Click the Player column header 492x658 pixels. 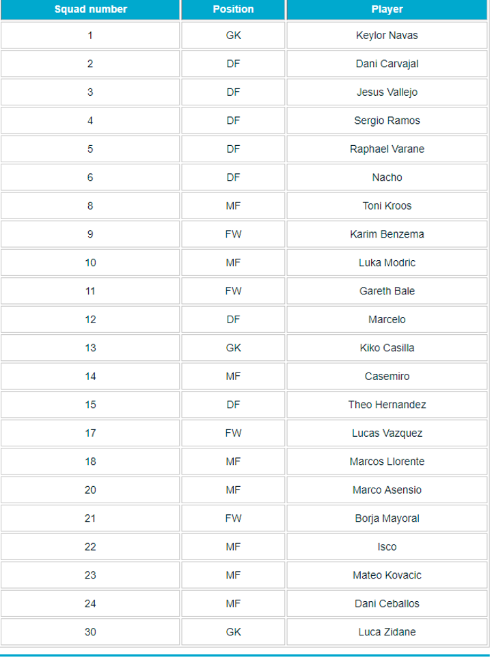387,10
